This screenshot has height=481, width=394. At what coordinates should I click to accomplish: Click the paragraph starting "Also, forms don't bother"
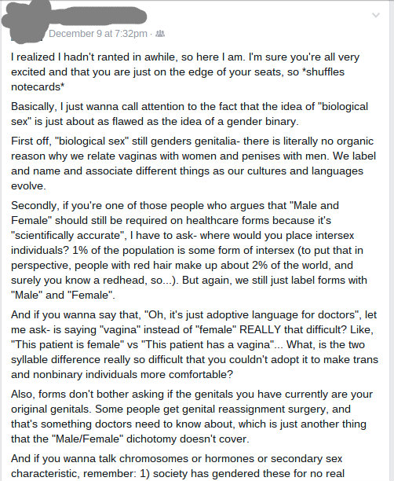[192, 417]
